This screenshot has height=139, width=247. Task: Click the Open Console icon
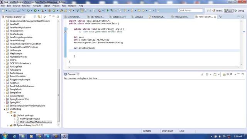(x=215, y=75)
